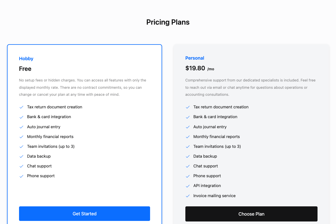This screenshot has width=336, height=224.
Task: Click the Personal Phone support text
Action: [207, 176]
